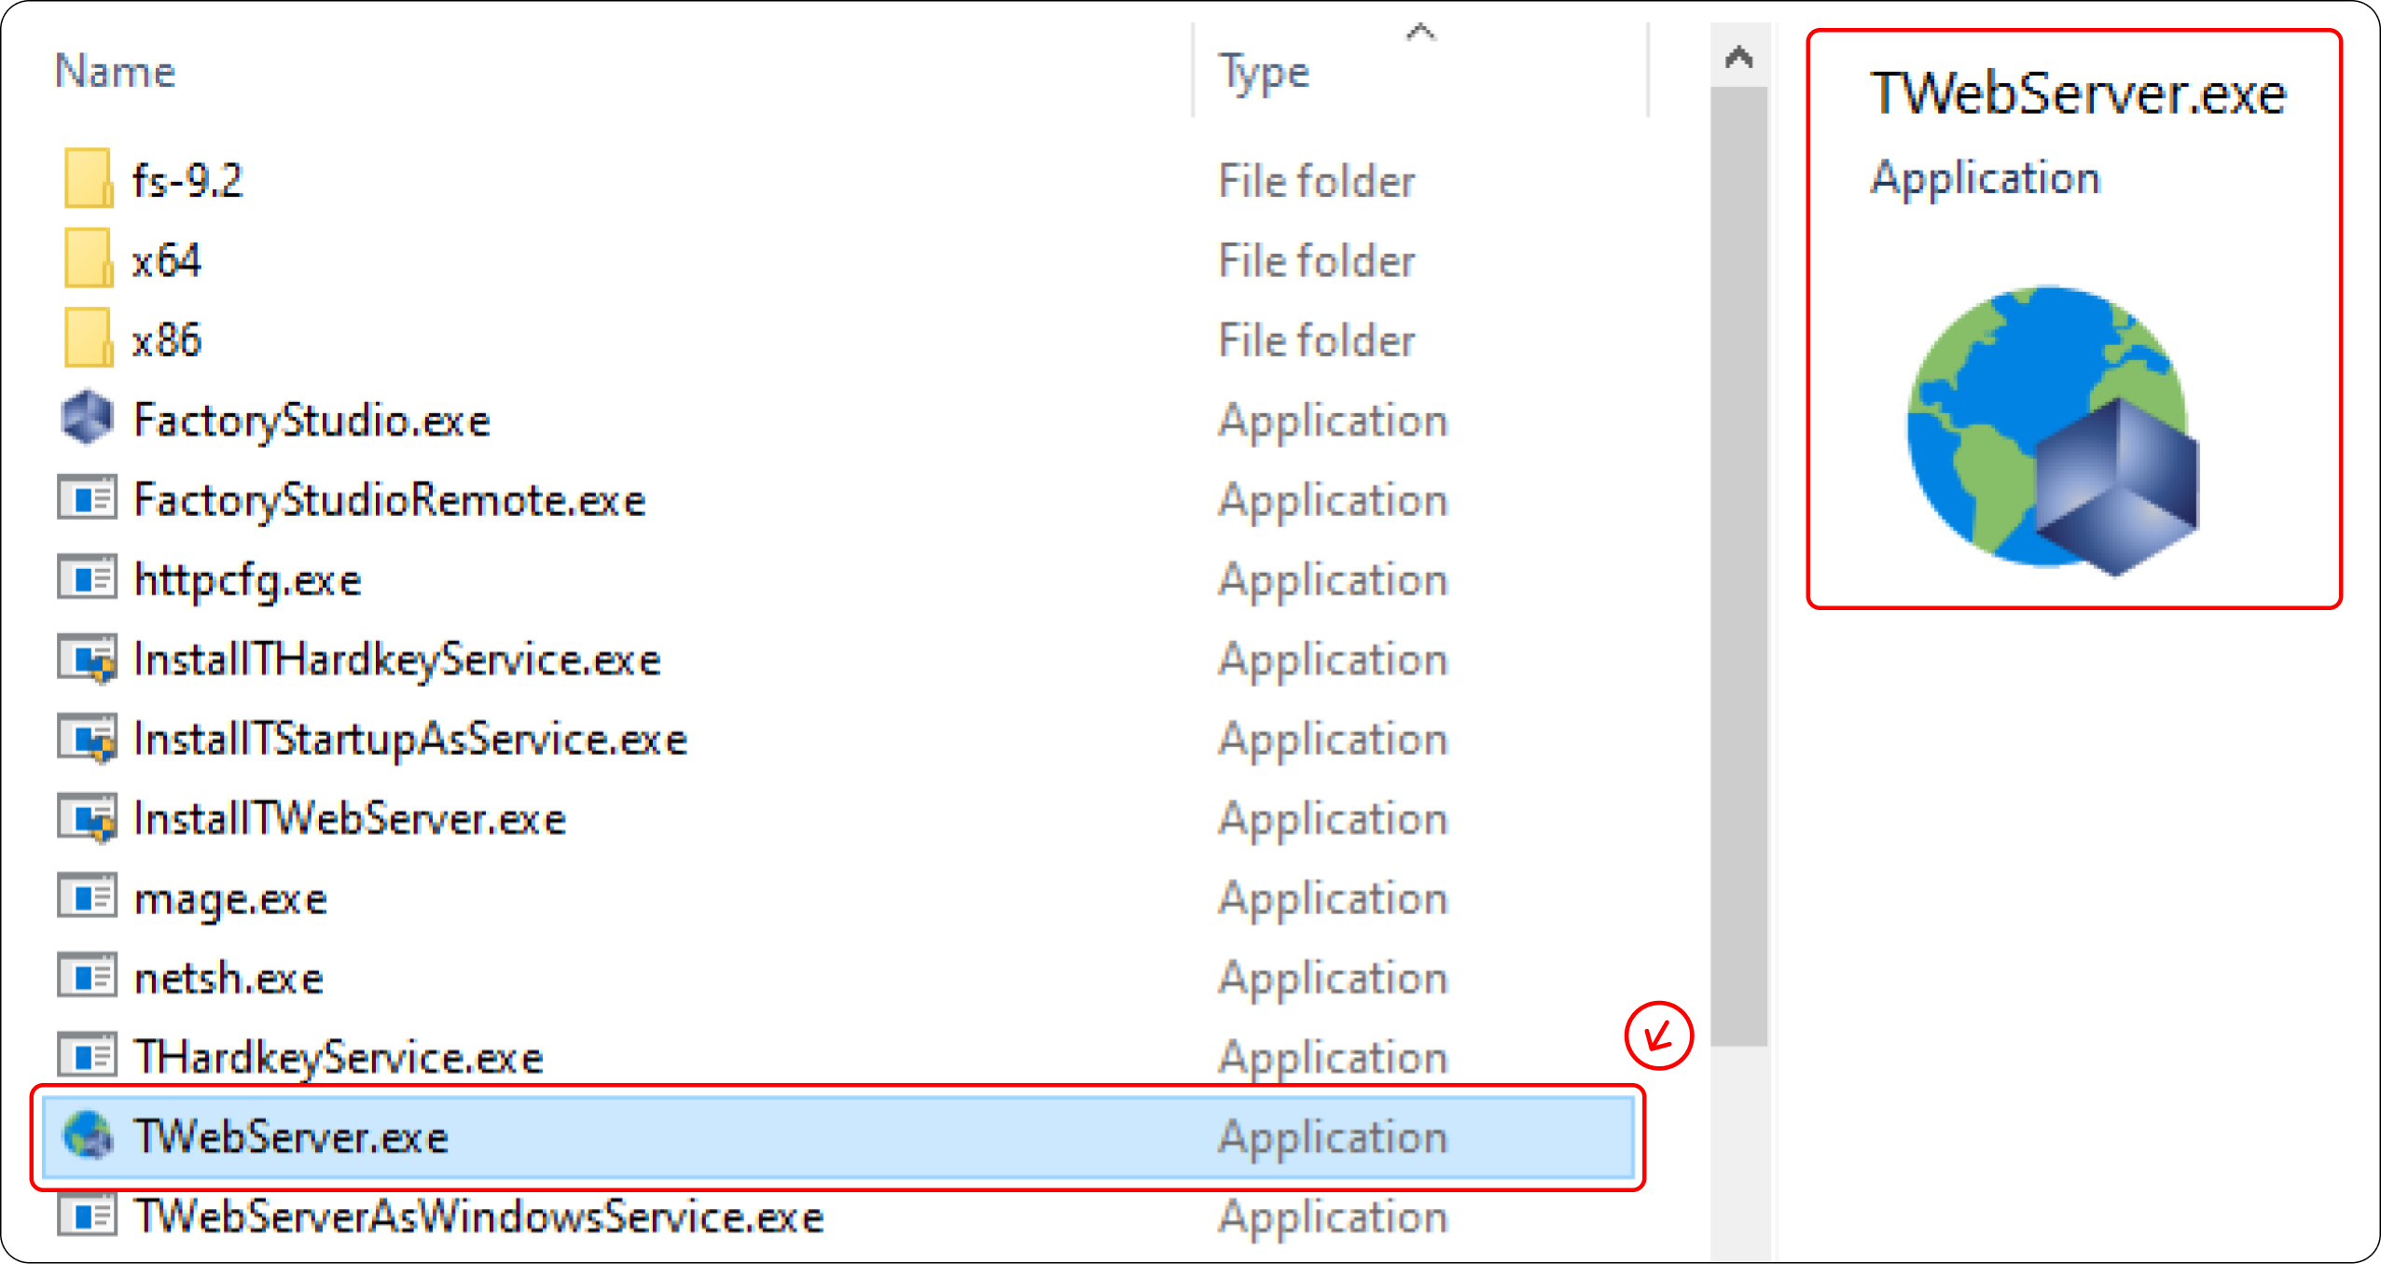The image size is (2381, 1264).
Task: Select the x86 folder name
Action: click(x=167, y=340)
